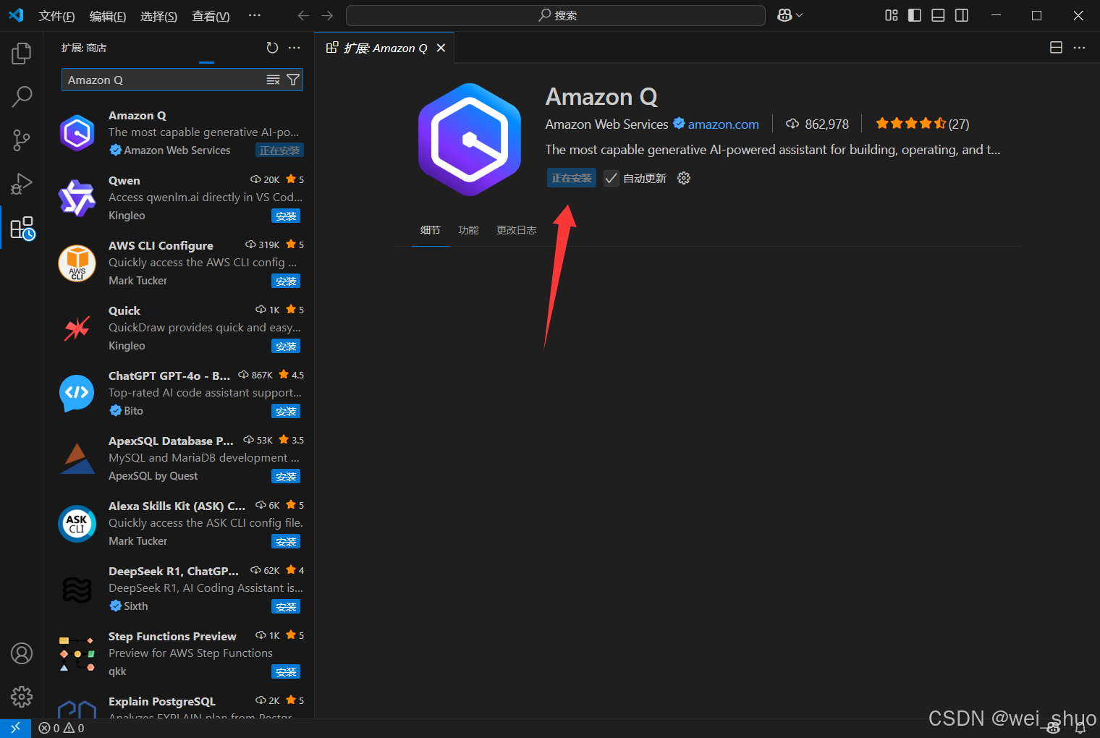Open the remote window status bar icon
This screenshot has height=738, width=1100.
15,728
